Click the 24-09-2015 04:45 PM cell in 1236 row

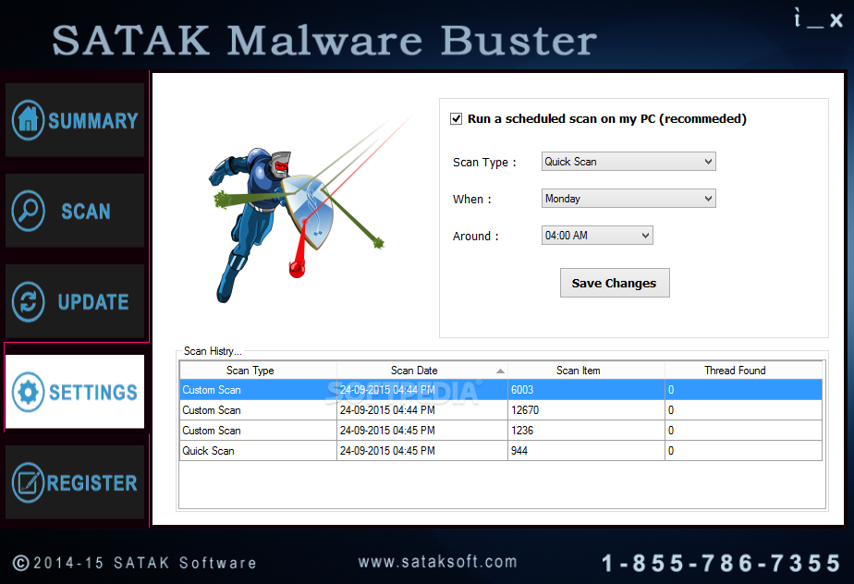(422, 431)
